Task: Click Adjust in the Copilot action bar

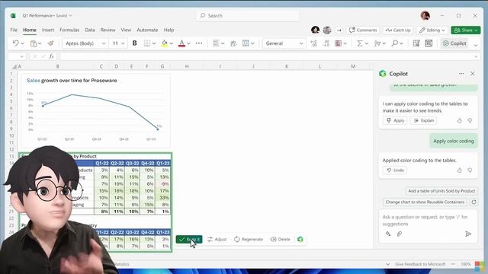Action: coord(217,239)
